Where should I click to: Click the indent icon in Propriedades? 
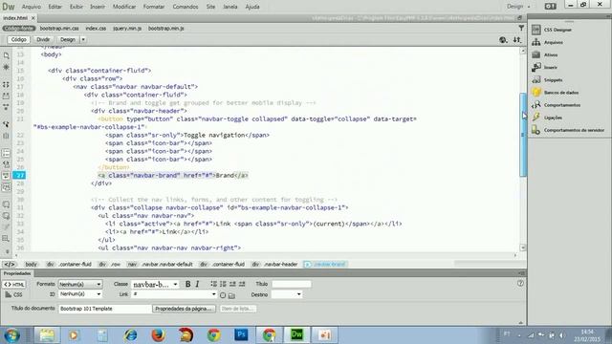pos(242,284)
